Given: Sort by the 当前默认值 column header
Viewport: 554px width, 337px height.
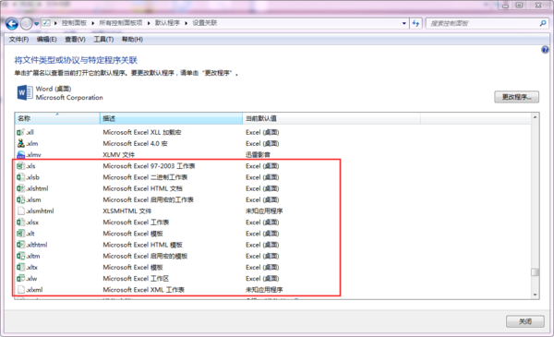Looking at the screenshot, I should point(331,118).
